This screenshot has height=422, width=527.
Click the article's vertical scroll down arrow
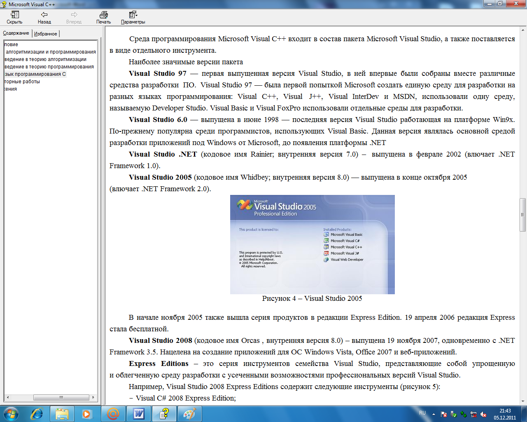[x=523, y=401]
